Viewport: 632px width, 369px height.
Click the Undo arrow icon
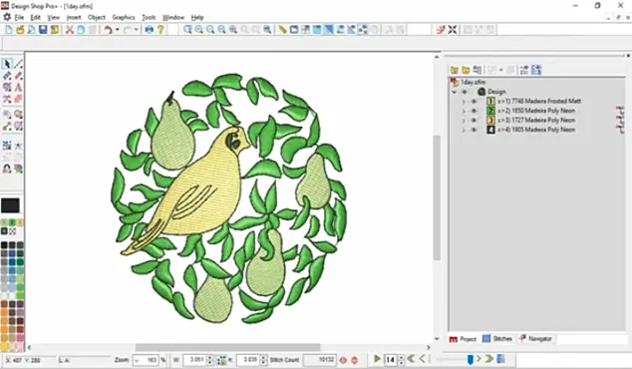[x=108, y=30]
